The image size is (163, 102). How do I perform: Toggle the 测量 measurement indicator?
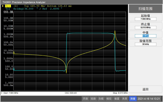pyautogui.click(x=133, y=99)
